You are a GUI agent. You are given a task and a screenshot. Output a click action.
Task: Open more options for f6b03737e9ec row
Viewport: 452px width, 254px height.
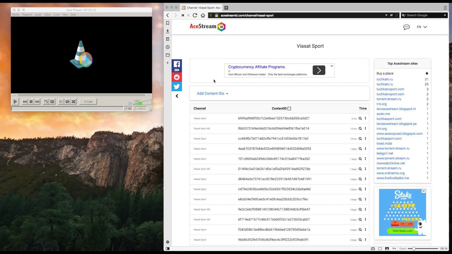tap(365, 129)
